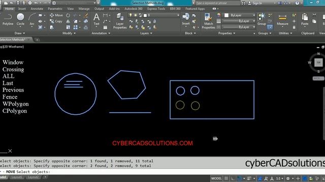
Task: Click the Undo arrow in quick access toolbar
Action: [x=36, y=3]
